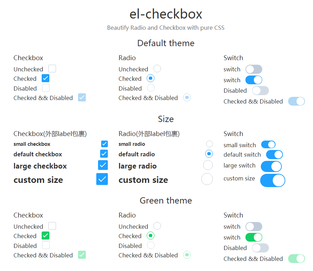Click the 'default checkbox' label text
Screen dimensions: 313x271
click(38, 154)
